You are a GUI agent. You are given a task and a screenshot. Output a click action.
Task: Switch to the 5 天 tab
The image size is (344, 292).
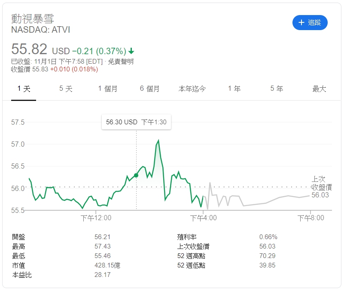(x=66, y=89)
